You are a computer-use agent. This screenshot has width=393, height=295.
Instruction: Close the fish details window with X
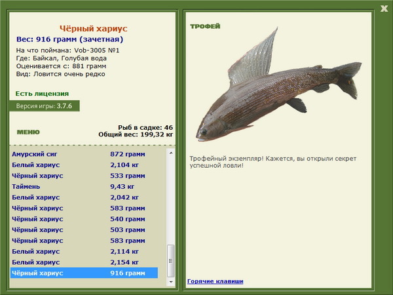pyautogui.click(x=384, y=9)
